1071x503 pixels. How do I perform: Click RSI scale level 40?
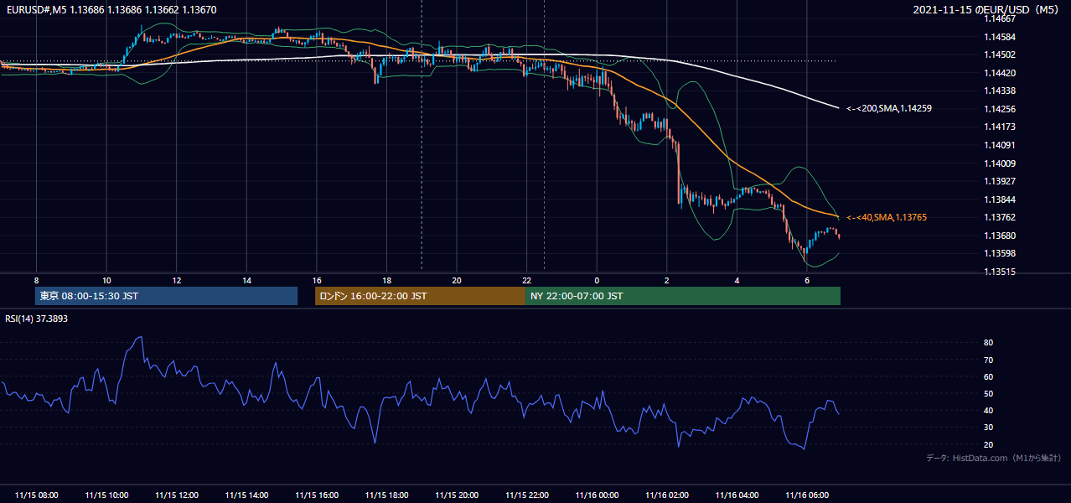pos(989,411)
